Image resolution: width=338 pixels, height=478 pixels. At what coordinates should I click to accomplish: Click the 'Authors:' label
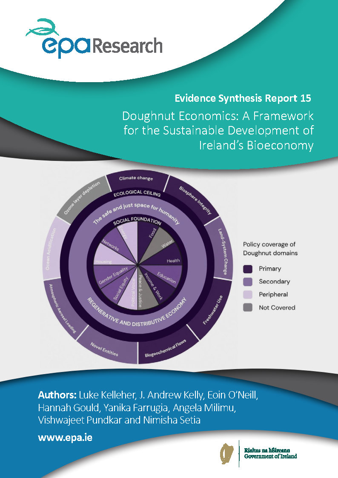point(57,395)
